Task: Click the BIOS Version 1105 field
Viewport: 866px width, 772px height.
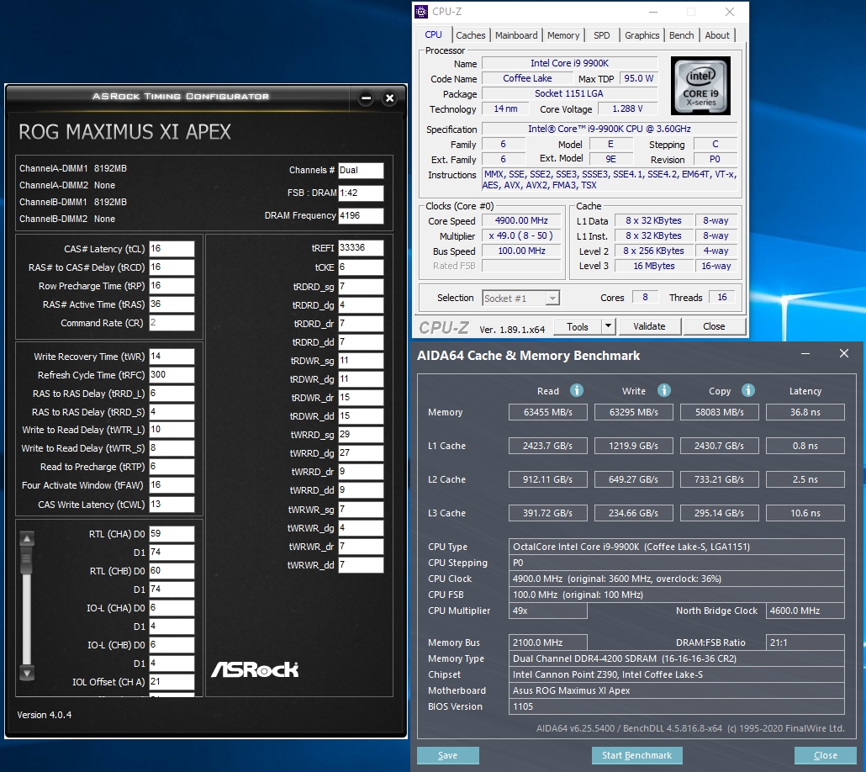Action: [676, 706]
